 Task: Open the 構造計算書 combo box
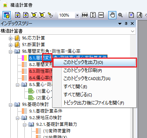point(68,31)
